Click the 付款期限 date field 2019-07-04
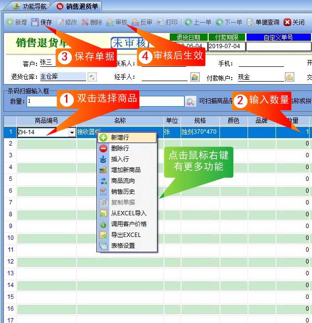Image resolution: width=312 pixels, height=323 pixels. (x=227, y=46)
